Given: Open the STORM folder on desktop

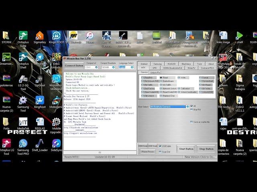Looking at the screenshot, I should coord(6,38).
